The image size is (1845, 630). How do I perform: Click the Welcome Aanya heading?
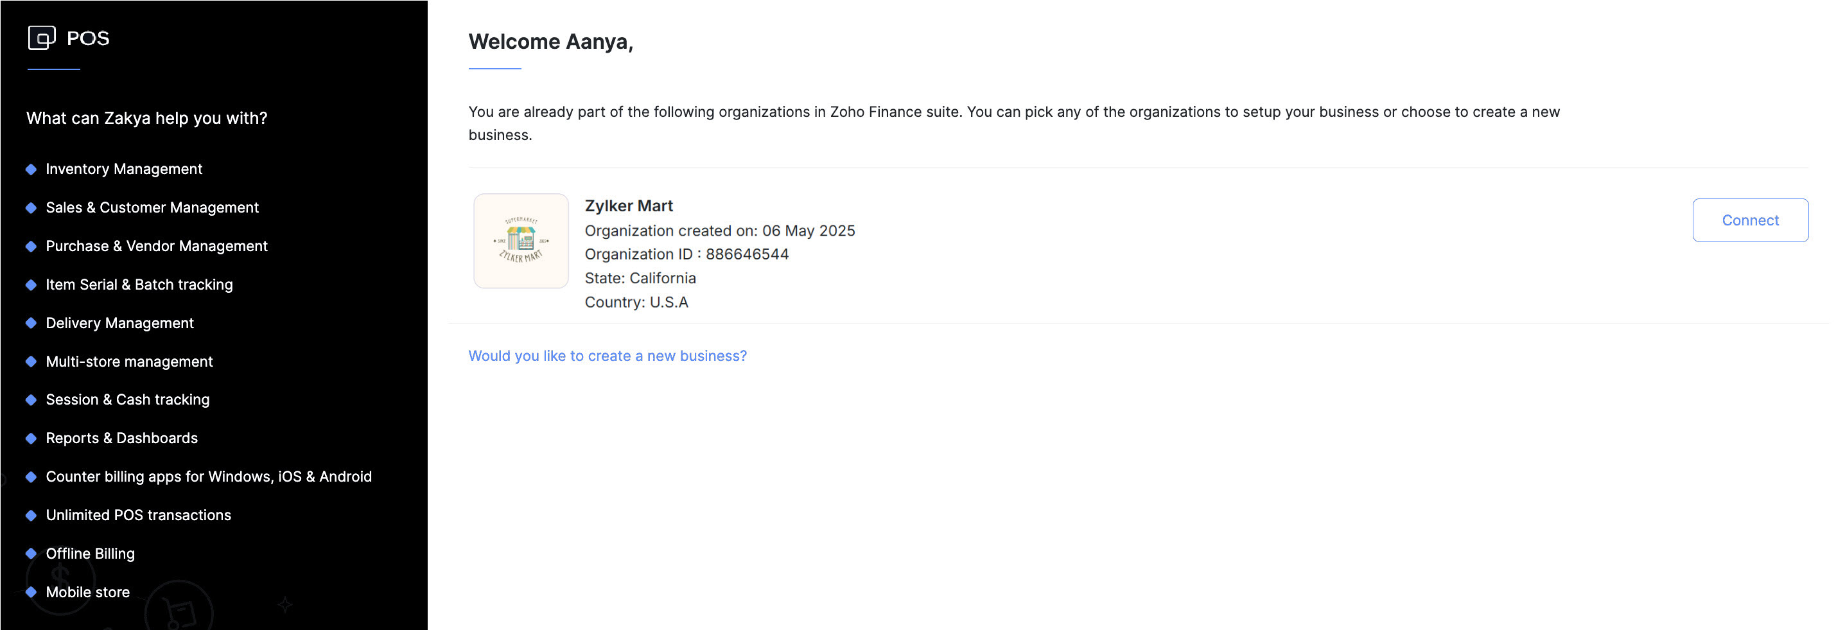pos(550,42)
